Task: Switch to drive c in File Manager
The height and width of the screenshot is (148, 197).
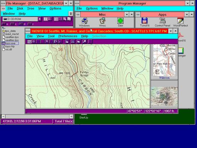Action: tap(14, 24)
